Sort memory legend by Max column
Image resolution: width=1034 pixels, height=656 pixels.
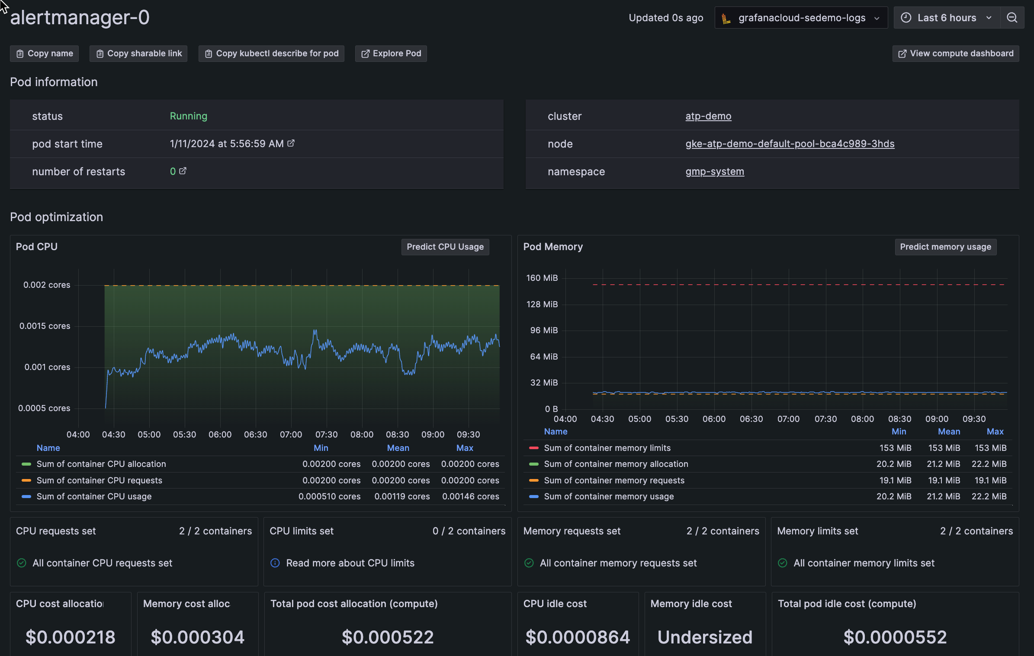(x=995, y=431)
